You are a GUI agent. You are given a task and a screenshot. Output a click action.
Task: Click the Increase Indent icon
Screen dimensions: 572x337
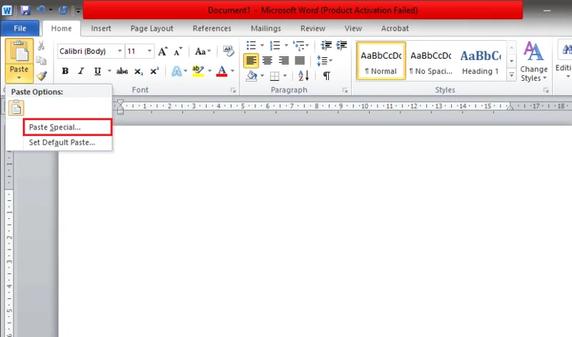342,46
